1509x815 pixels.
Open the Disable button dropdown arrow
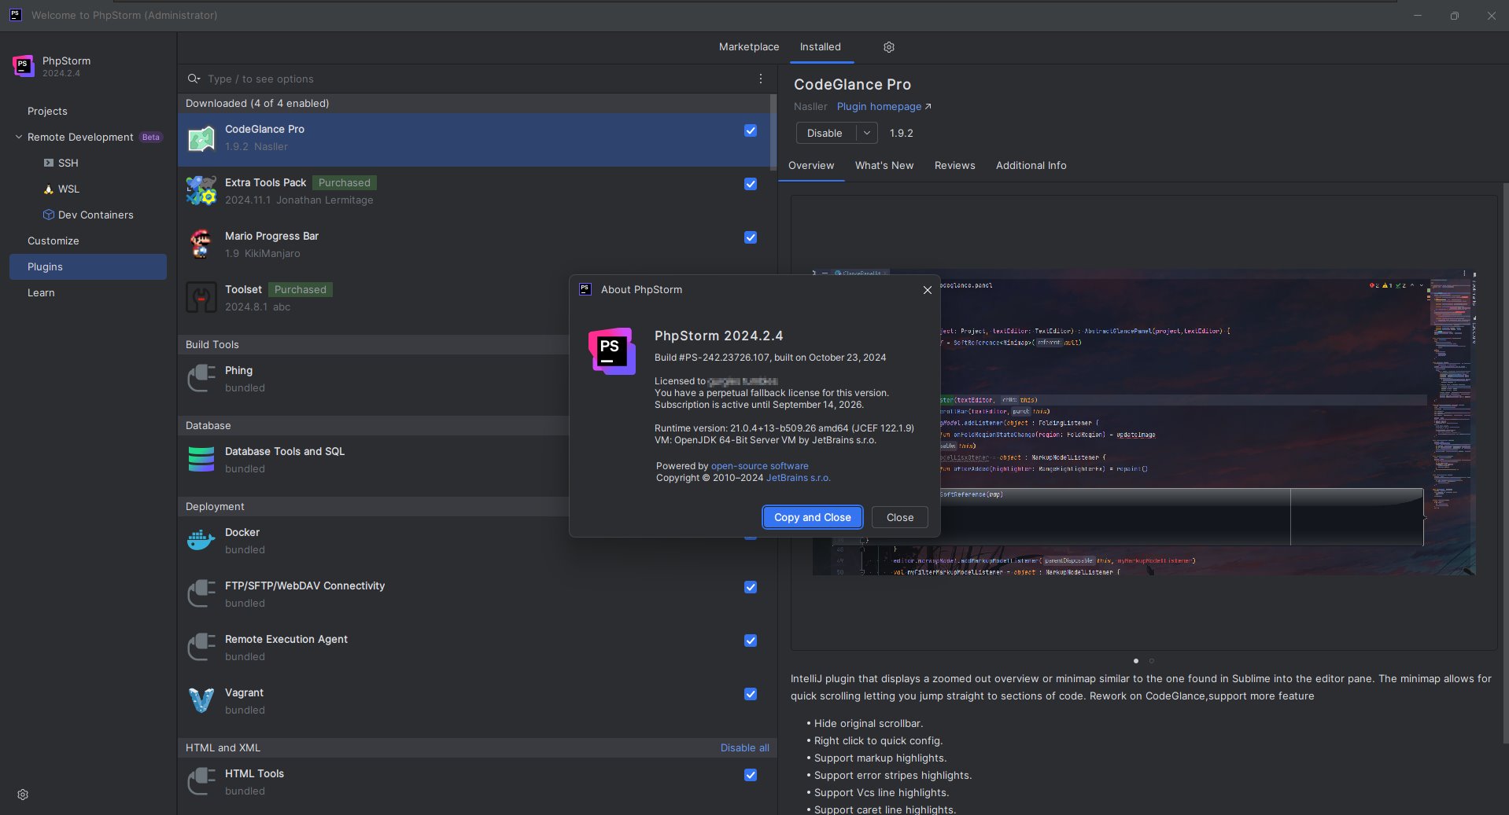[x=866, y=133]
